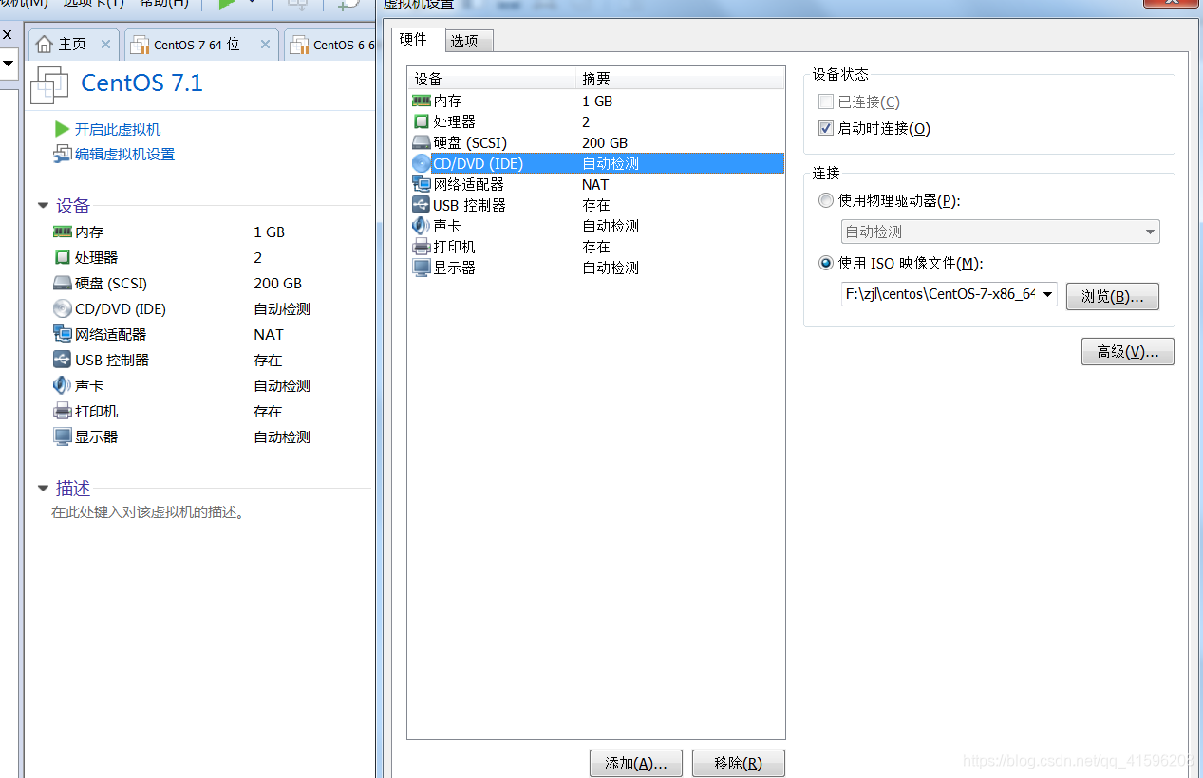Collapse the 描述 section in VM summary

43,489
